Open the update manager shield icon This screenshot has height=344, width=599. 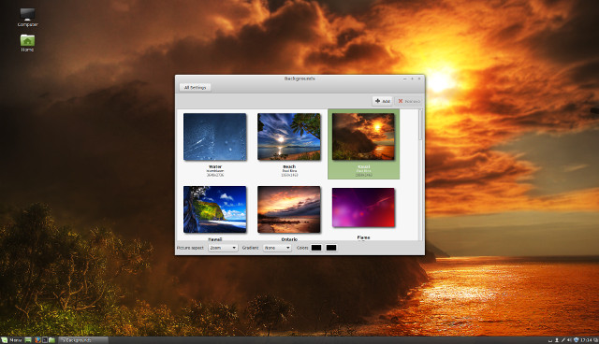(x=577, y=340)
